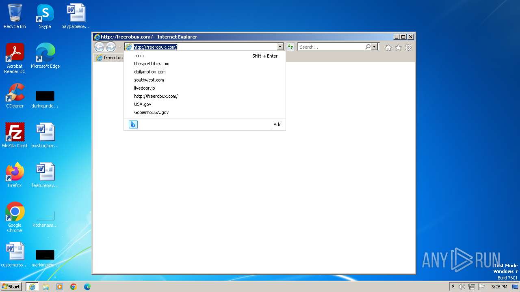Select southwest.com from suggestions

coord(205,80)
